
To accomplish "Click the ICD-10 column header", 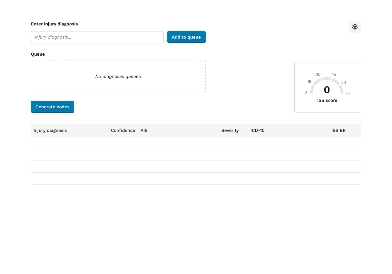I will [257, 130].
